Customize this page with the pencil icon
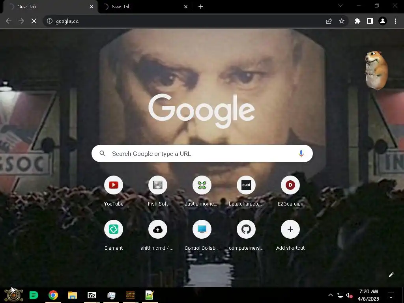Screen dimensions: 404x303 391,275
